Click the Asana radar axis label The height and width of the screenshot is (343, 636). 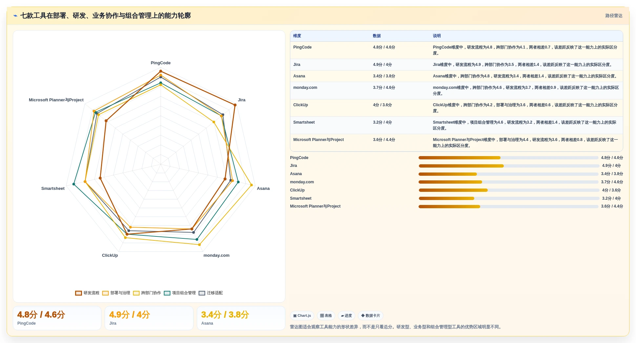263,189
